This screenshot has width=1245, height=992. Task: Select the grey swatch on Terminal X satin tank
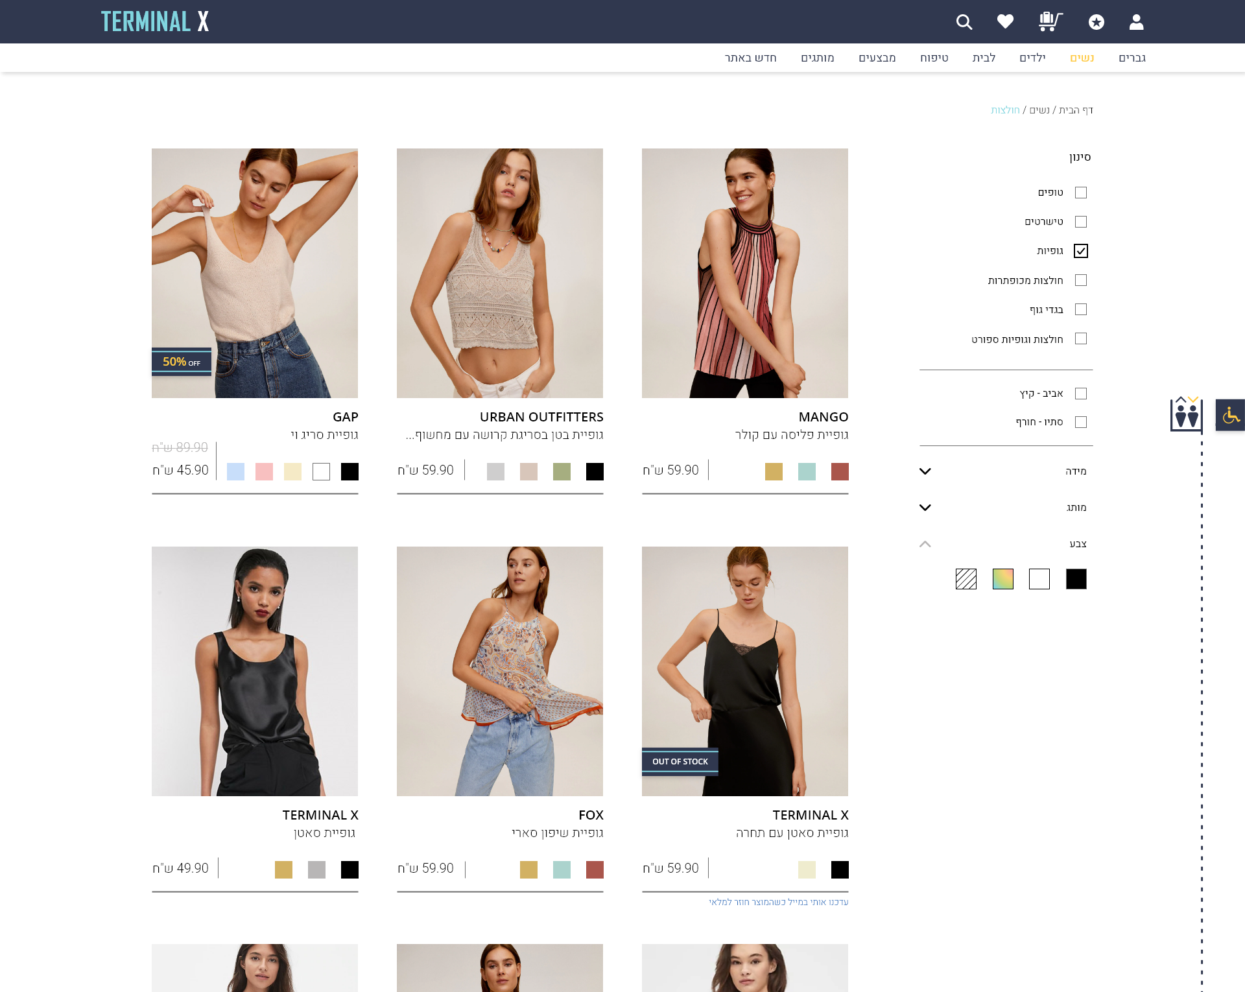point(316,869)
